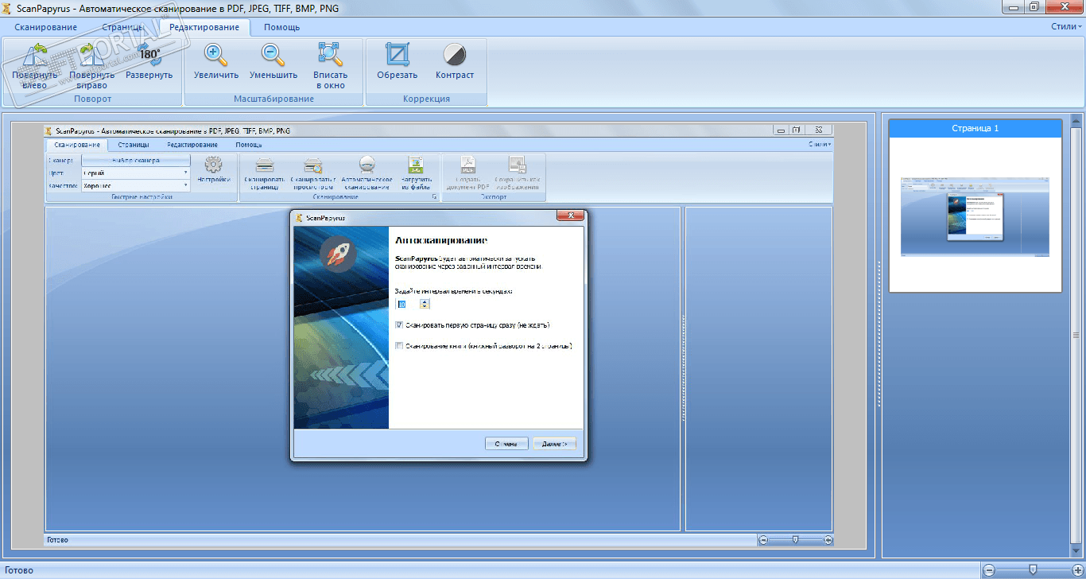Zoom in using the Увеличить magnifier

(216, 62)
